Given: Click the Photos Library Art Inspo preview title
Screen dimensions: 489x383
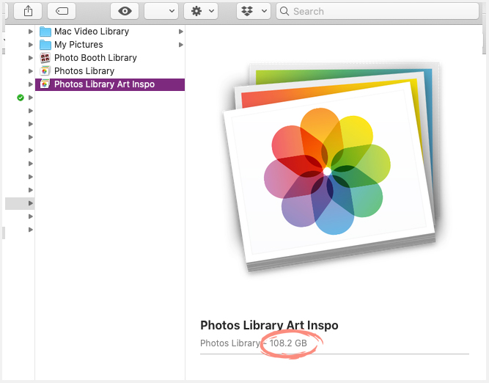Looking at the screenshot, I should pyautogui.click(x=269, y=325).
